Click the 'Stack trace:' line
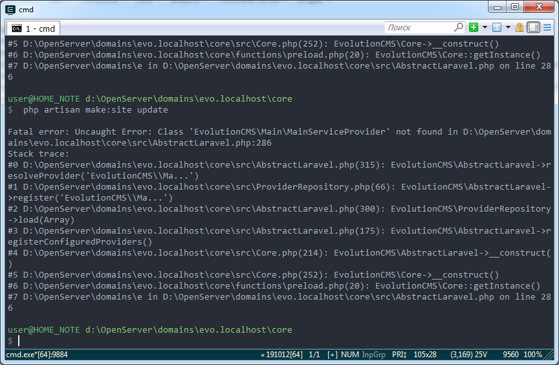 point(39,154)
